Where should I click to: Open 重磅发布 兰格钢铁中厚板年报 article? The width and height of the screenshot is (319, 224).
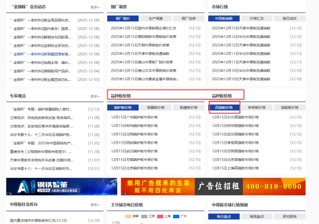coord(41,152)
